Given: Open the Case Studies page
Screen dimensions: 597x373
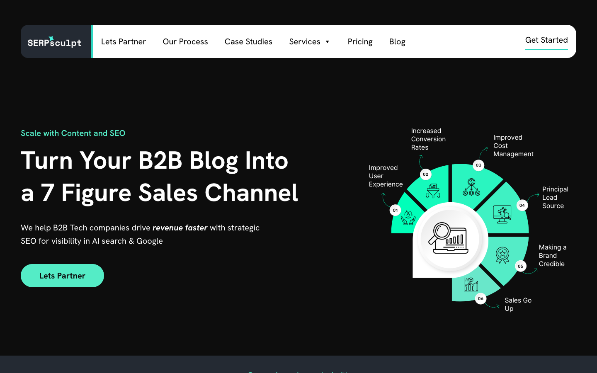Looking at the screenshot, I should [248, 42].
